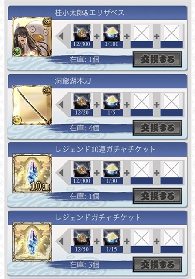This screenshot has height=279, width=195.
Task: Click the badge material icon in the 洞爺湖木刀 row
Action: 82,101
